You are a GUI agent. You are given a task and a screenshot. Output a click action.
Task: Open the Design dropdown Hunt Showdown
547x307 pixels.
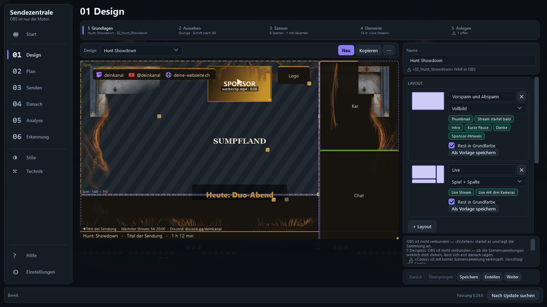pos(141,50)
